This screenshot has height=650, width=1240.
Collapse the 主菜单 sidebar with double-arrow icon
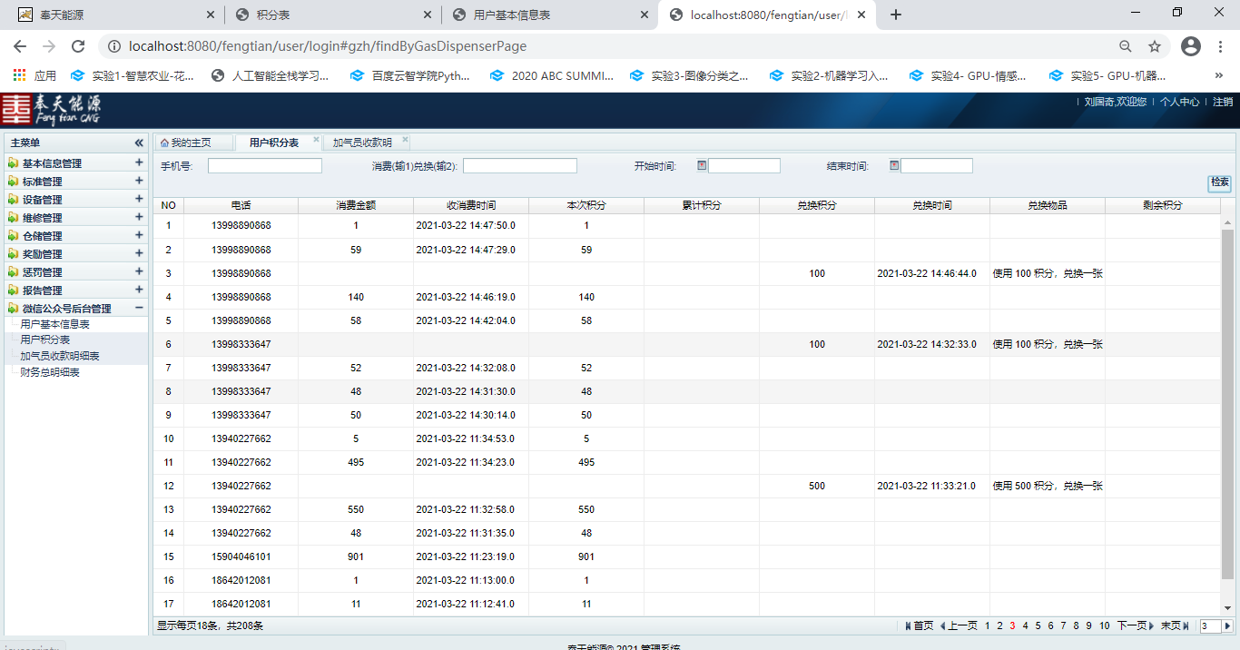coord(139,143)
